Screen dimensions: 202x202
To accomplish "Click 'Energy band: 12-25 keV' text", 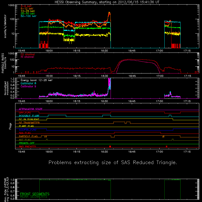I will pos(37,80).
